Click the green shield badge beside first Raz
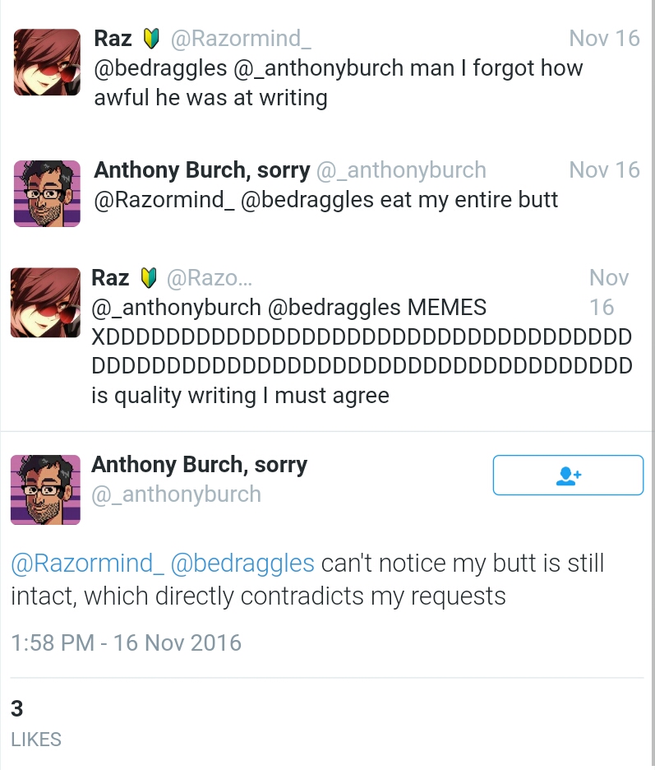This screenshot has width=655, height=770. [151, 39]
